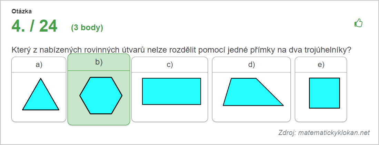This screenshot has width=379, height=145.
Task: Select answer option e) label
Action: 321,65
